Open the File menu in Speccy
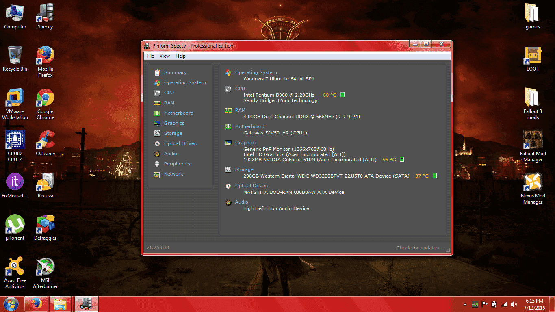 (150, 56)
